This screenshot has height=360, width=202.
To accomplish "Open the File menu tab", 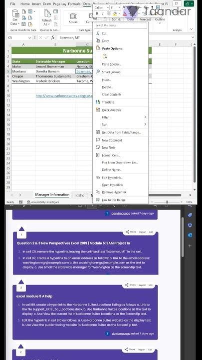I will (x=12, y=4).
